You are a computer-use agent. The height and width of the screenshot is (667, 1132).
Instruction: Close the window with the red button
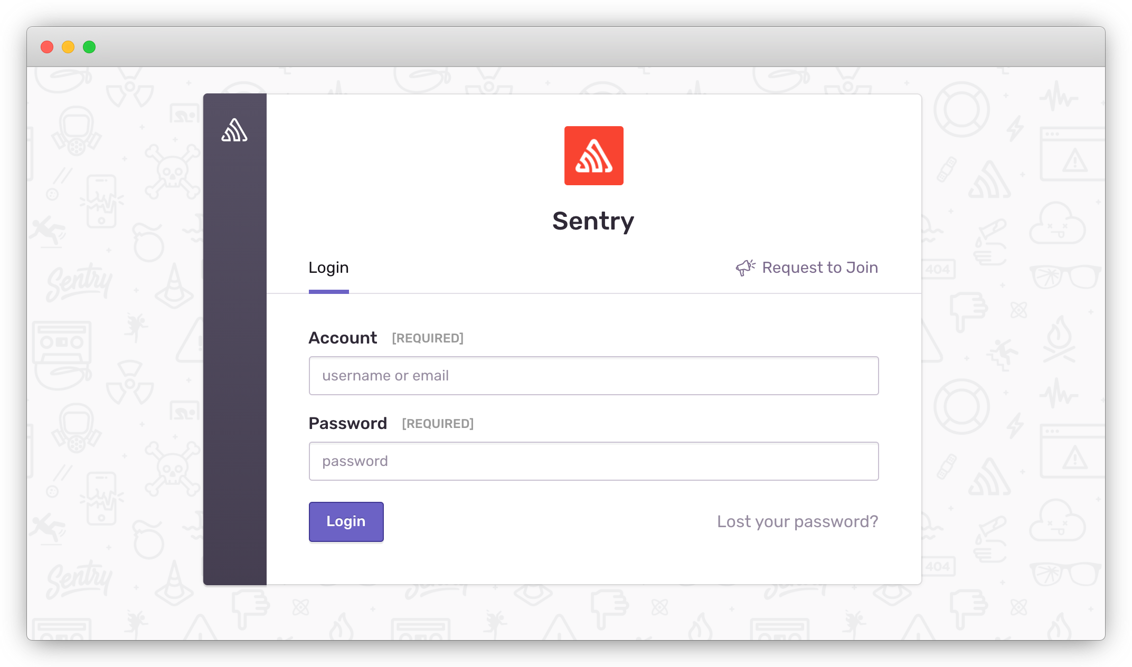[x=47, y=47]
